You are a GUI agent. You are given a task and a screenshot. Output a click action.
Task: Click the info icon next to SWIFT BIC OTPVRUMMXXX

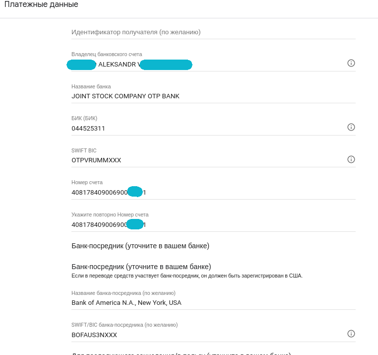click(351, 159)
